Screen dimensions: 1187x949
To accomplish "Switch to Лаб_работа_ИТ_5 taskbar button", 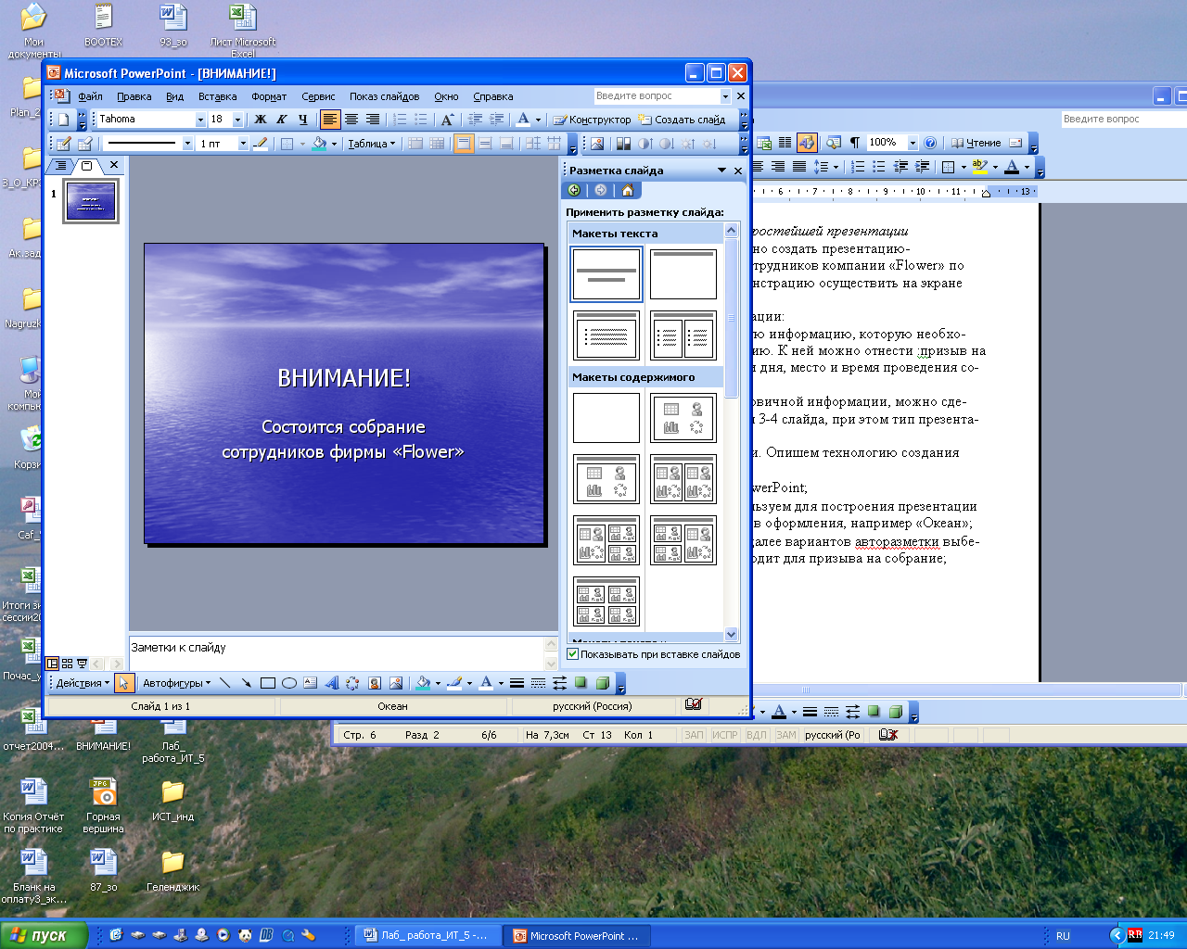I will coord(428,936).
